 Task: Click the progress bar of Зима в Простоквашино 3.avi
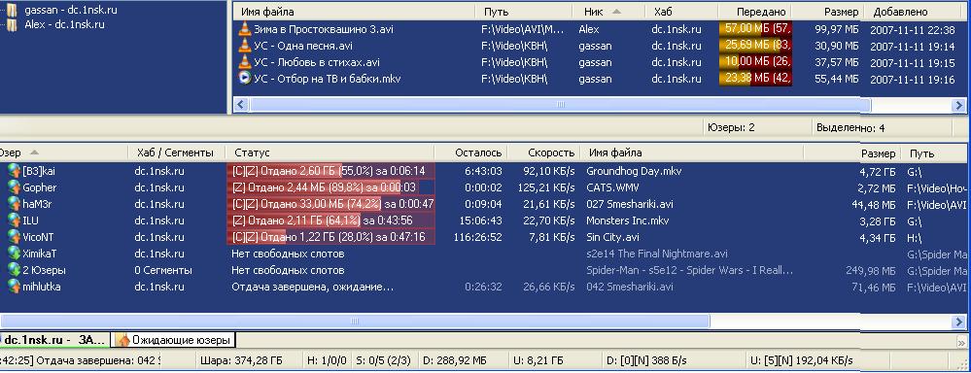pos(755,28)
